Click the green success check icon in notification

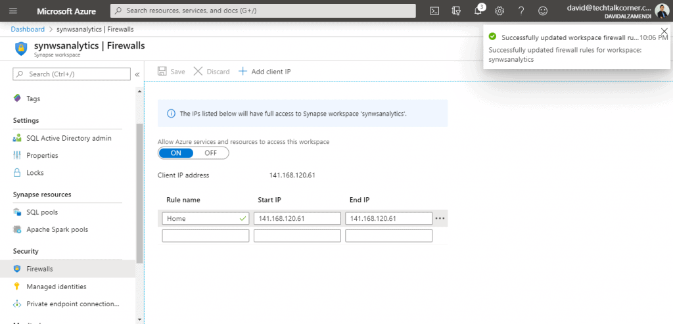(493, 37)
